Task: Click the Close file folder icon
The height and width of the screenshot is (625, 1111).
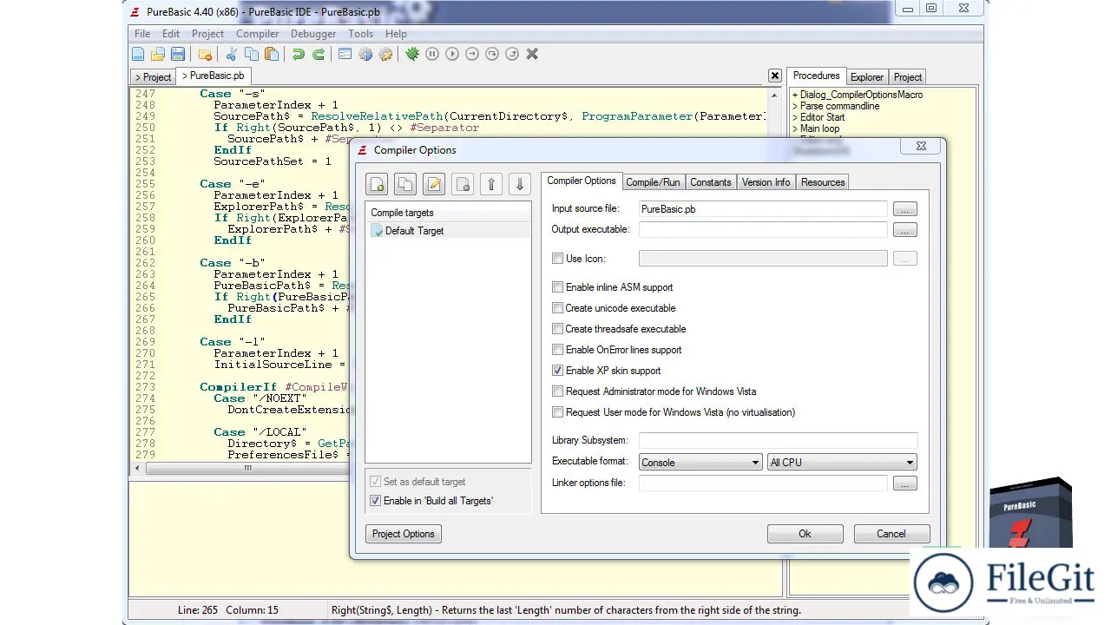Action: point(206,54)
